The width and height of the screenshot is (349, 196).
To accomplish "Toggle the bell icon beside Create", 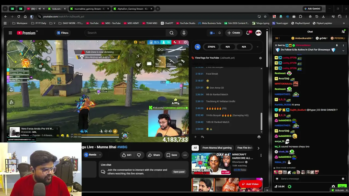I will 219,33.
